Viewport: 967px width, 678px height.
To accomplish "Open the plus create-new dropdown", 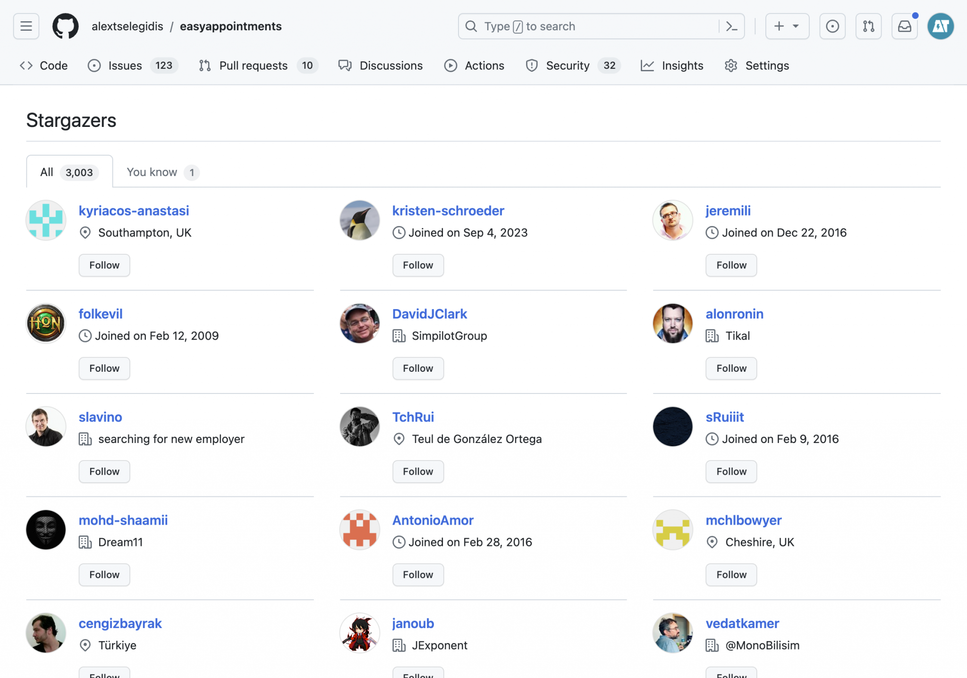I will pyautogui.click(x=787, y=26).
